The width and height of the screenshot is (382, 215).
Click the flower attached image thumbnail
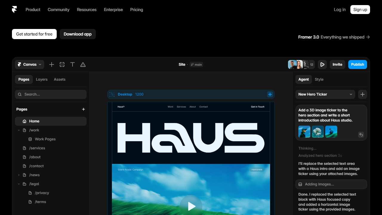318,132
